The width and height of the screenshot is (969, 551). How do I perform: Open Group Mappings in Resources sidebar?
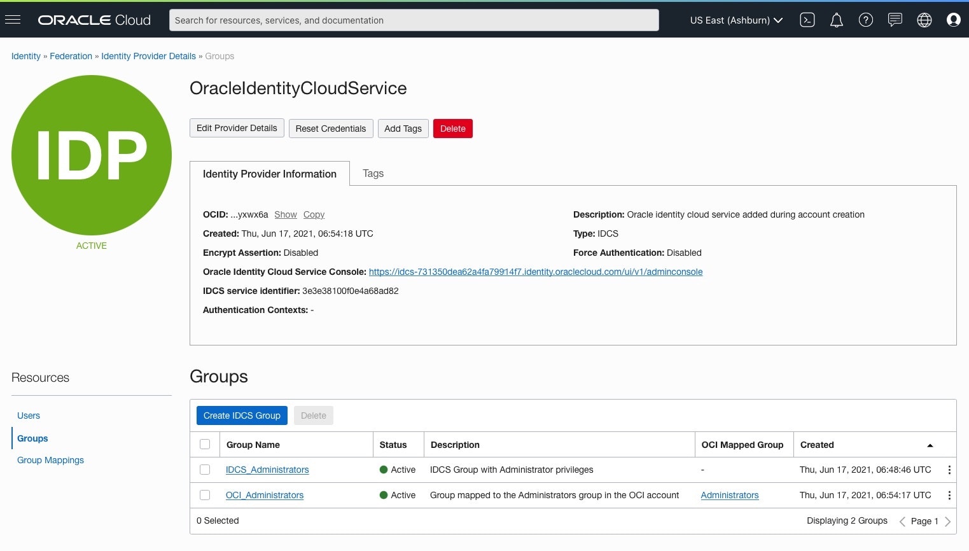pos(50,460)
